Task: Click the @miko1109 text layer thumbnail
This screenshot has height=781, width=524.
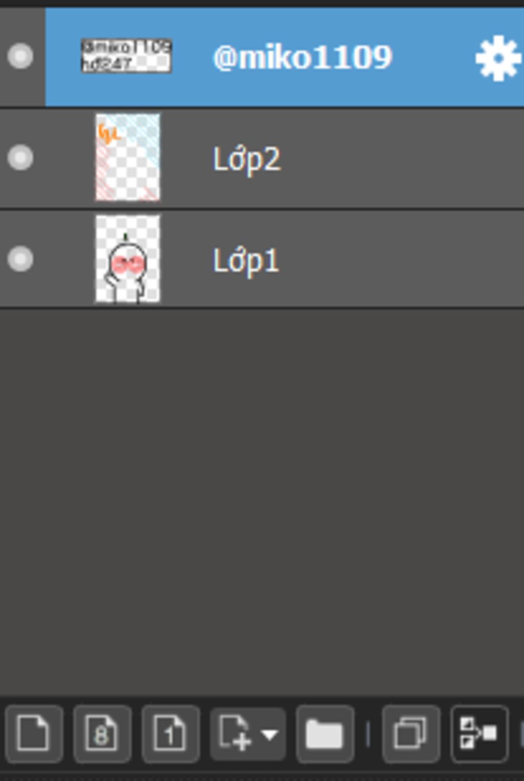Action: coord(126,56)
